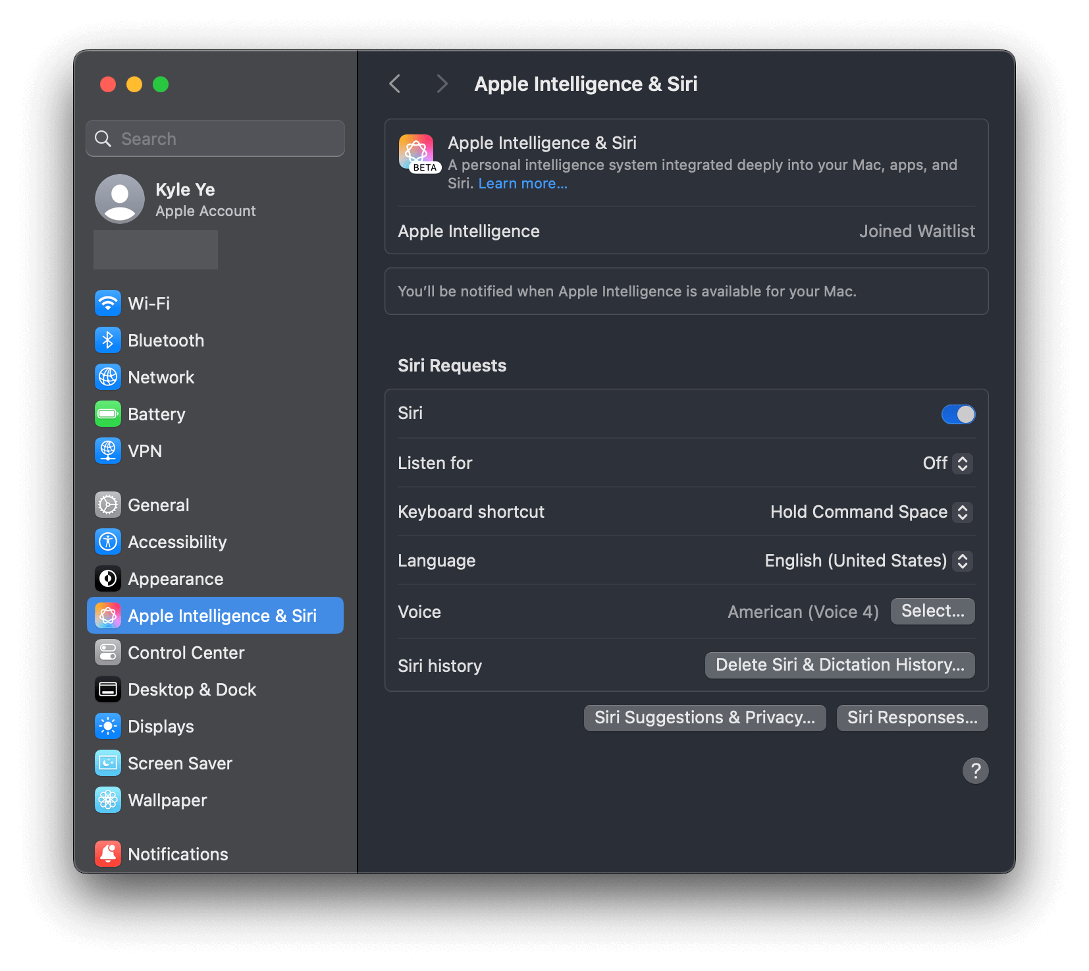
Task: Select the Wallpaper sidebar item
Action: point(167,800)
